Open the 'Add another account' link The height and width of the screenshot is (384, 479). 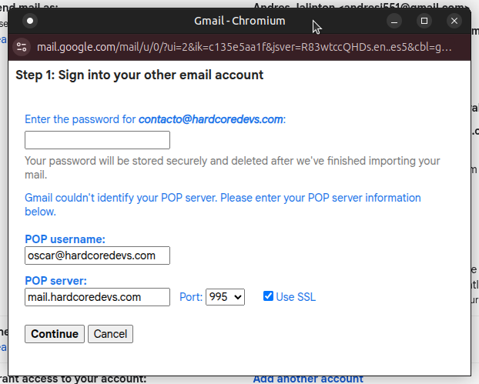click(x=308, y=379)
